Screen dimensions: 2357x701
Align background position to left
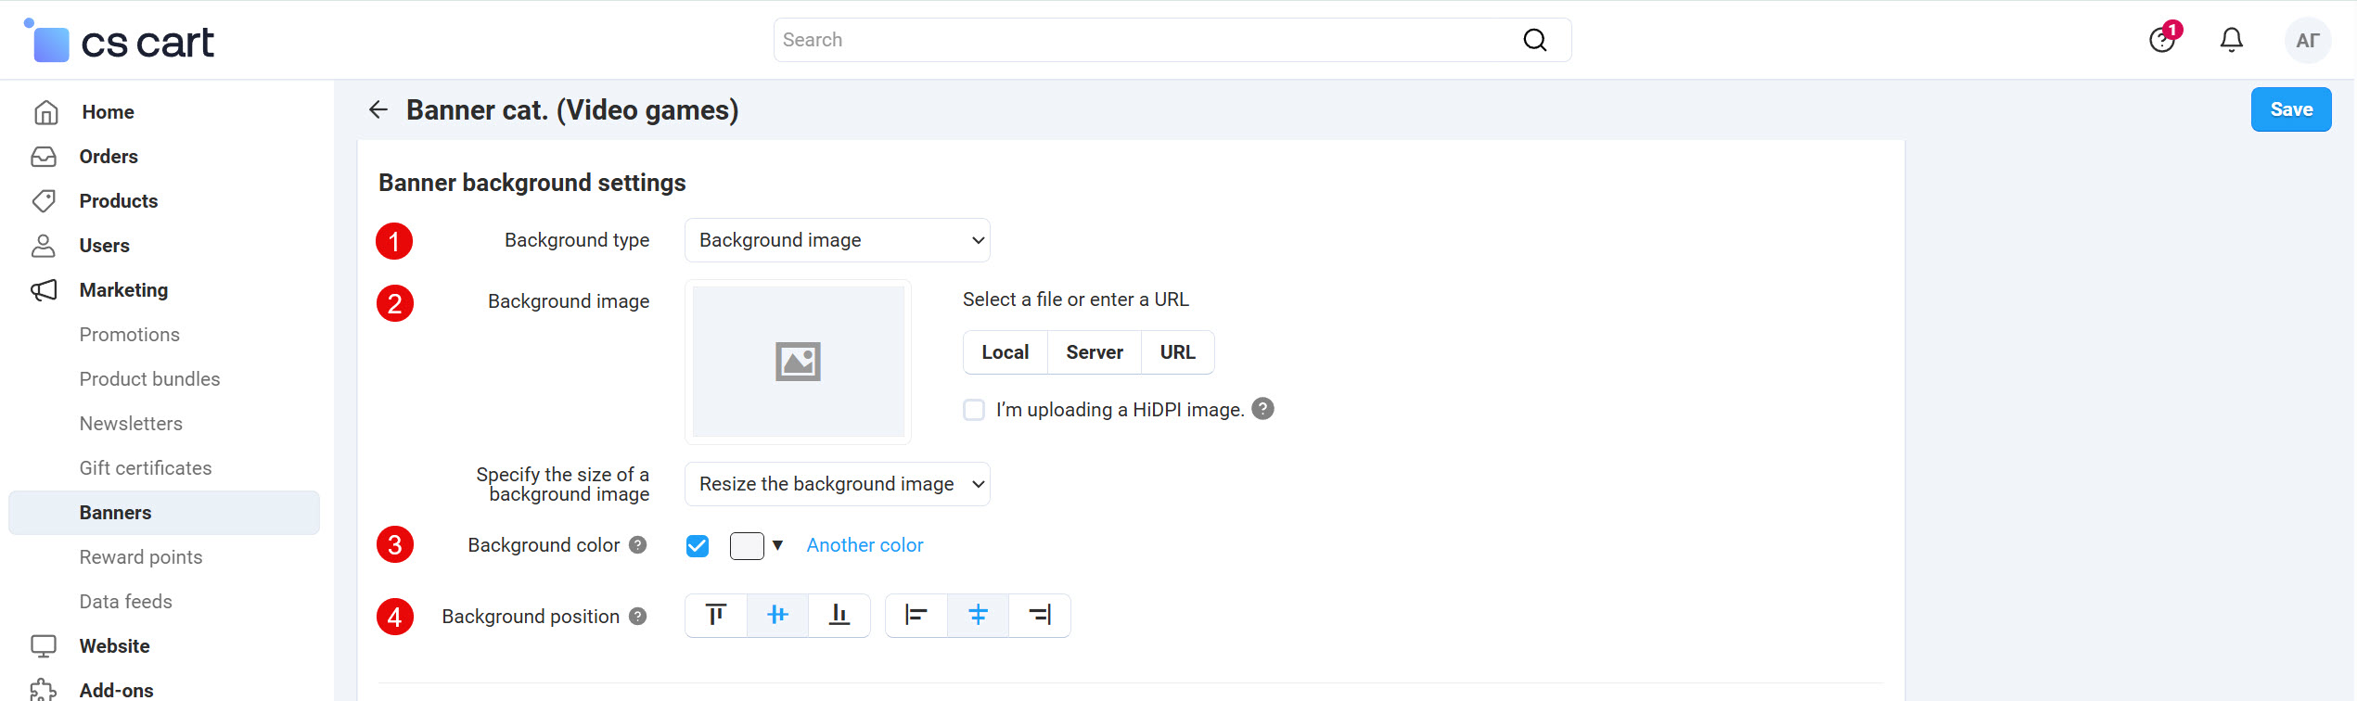[916, 616]
